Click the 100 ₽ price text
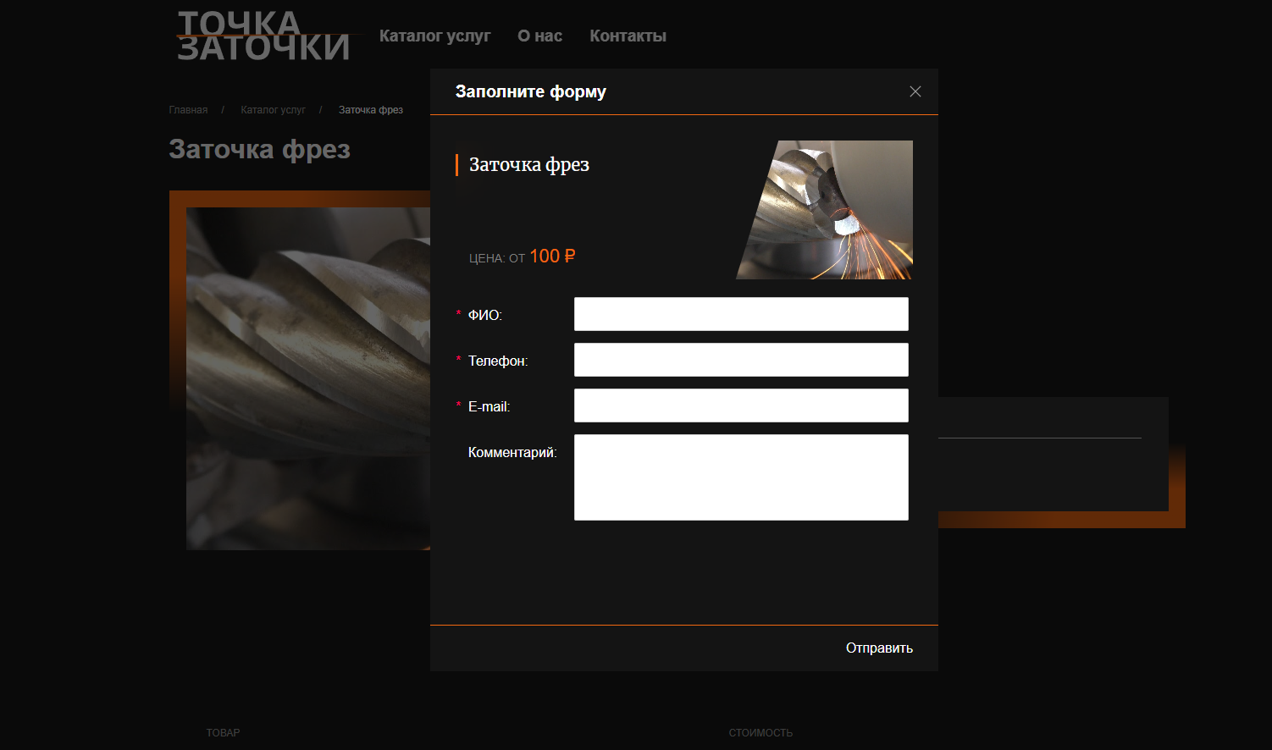Image resolution: width=1272 pixels, height=750 pixels. (x=552, y=256)
